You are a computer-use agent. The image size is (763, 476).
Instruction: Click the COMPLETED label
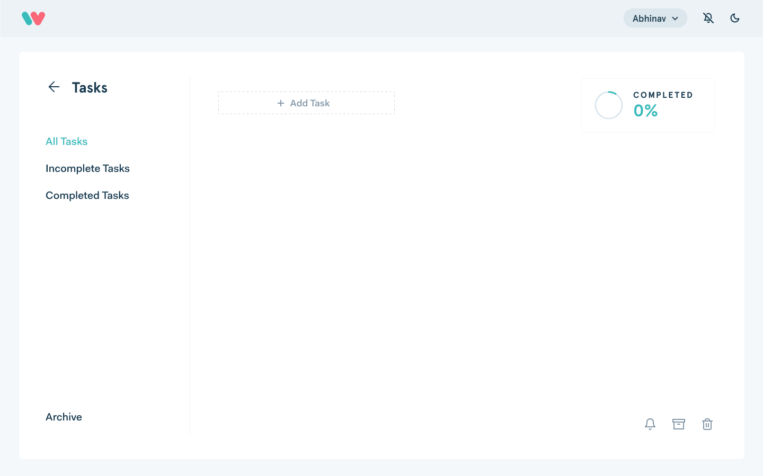tap(663, 95)
